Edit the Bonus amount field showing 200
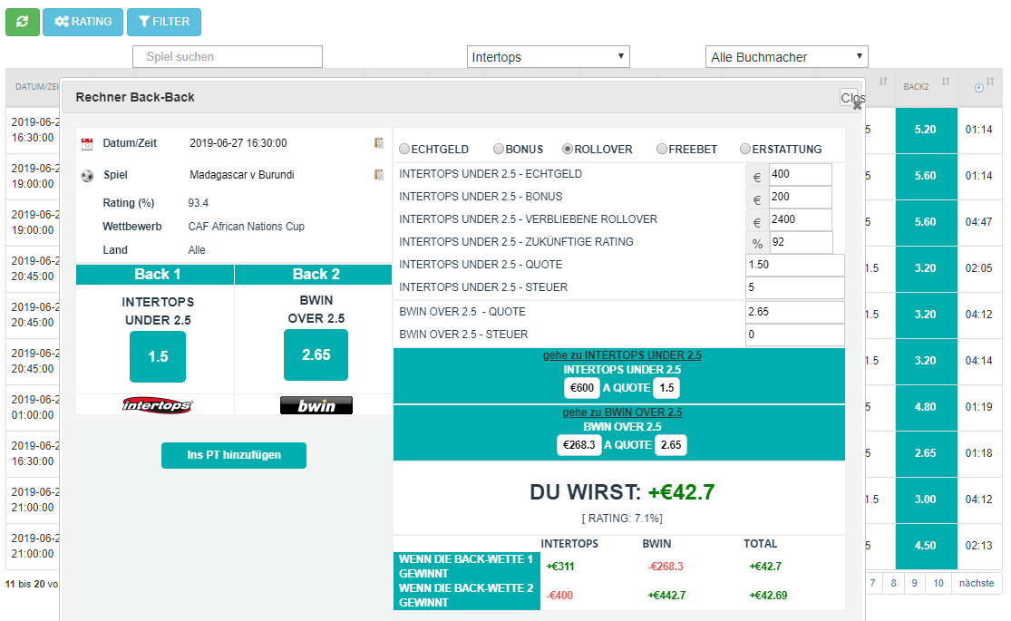The width and height of the screenshot is (1011, 621). click(x=800, y=197)
